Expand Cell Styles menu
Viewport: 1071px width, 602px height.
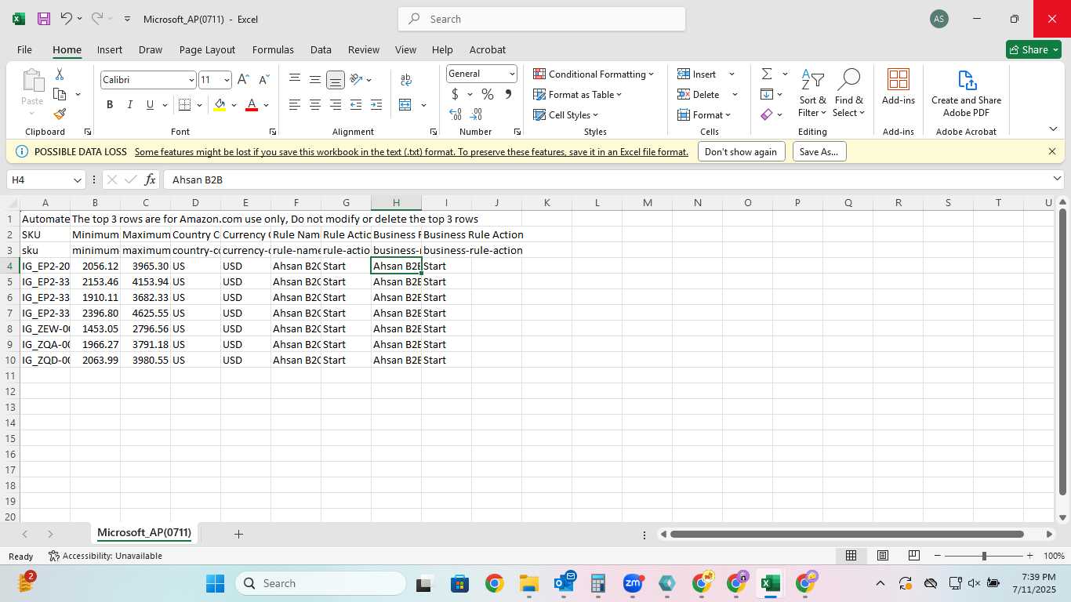(x=566, y=115)
